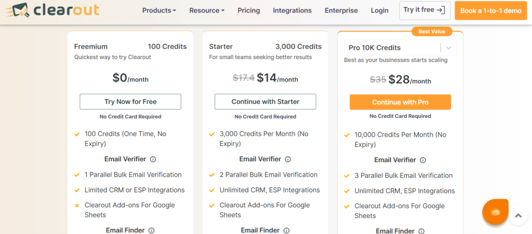Image resolution: width=532 pixels, height=234 pixels.
Task: Go to the Pricing page
Action: tap(249, 10)
